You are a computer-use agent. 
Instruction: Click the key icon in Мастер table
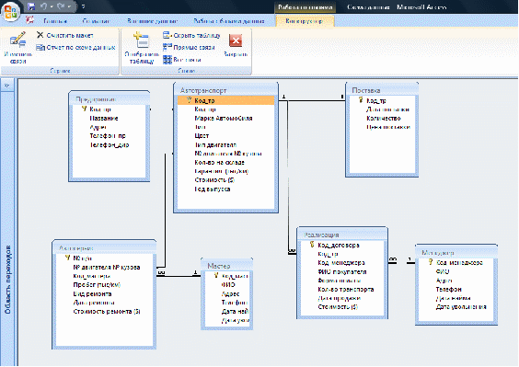click(216, 275)
